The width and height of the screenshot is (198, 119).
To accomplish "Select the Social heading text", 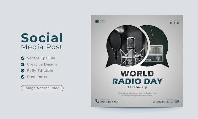I will pyautogui.click(x=42, y=38).
